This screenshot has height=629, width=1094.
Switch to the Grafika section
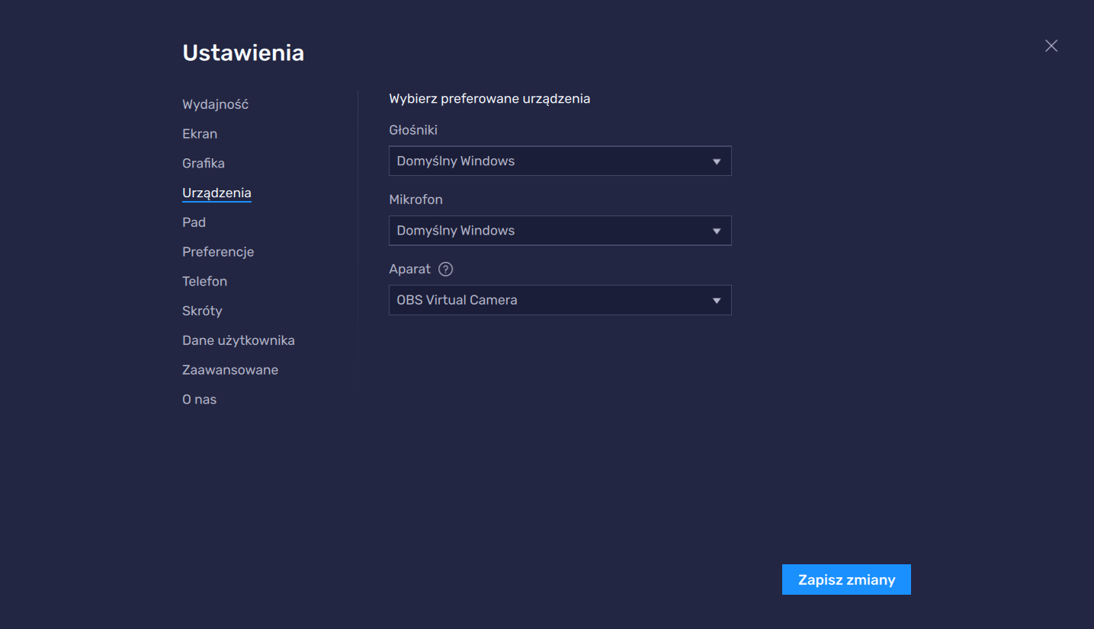(x=204, y=164)
